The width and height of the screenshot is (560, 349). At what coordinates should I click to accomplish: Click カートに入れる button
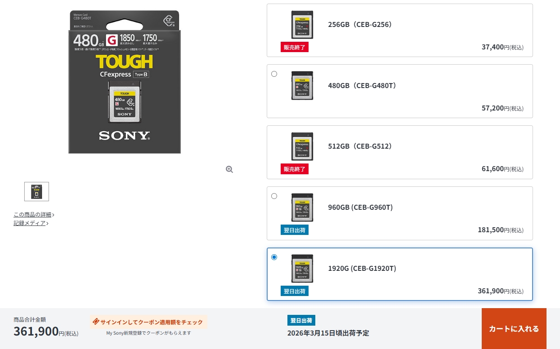pos(514,329)
